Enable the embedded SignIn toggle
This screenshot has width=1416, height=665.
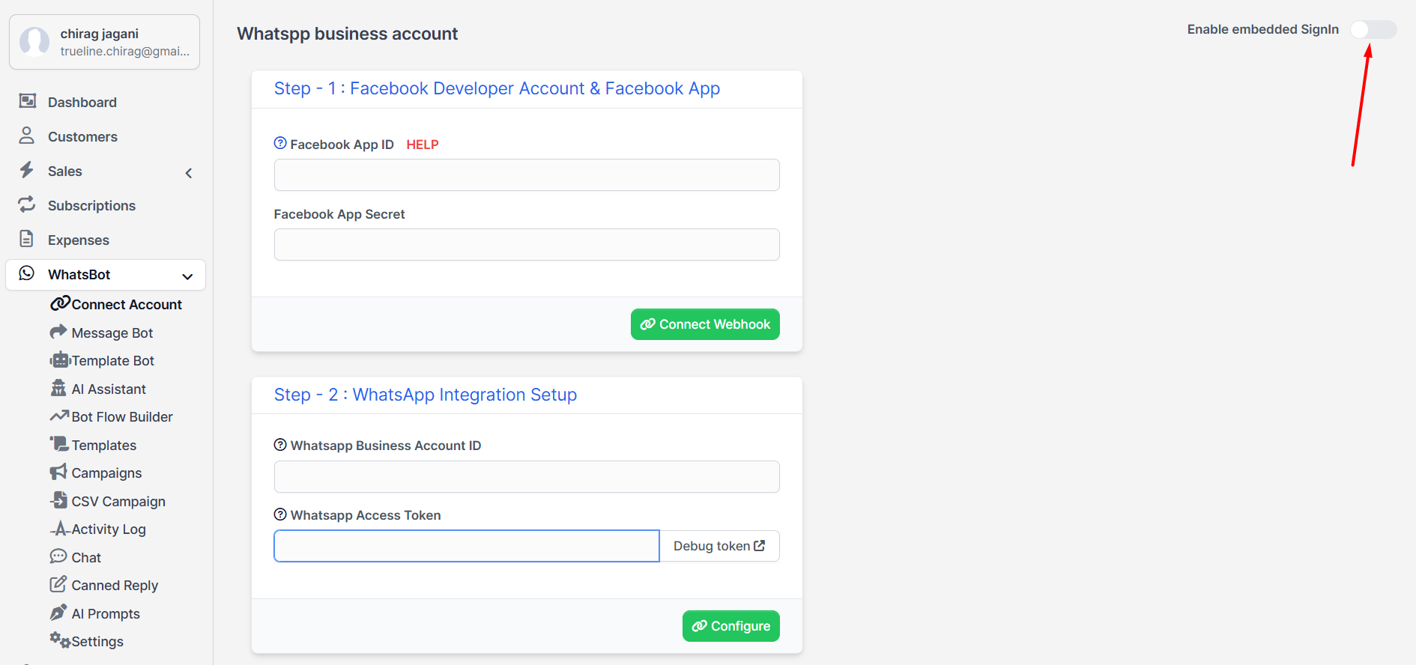click(1373, 30)
